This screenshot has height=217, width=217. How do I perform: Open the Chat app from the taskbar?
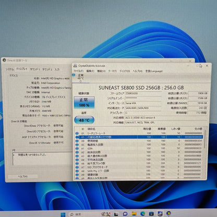pos(125,214)
